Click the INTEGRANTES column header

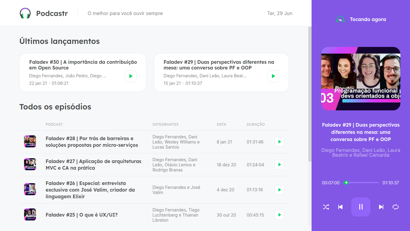click(x=165, y=124)
